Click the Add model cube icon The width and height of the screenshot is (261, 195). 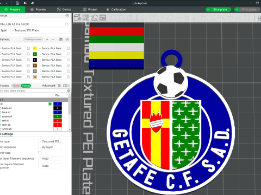click(77, 17)
